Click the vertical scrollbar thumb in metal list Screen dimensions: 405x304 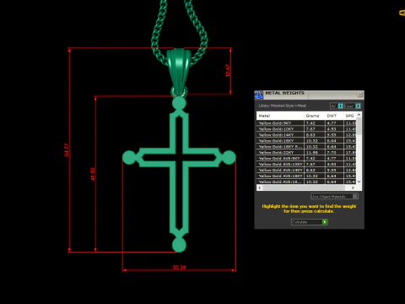pos(359,126)
